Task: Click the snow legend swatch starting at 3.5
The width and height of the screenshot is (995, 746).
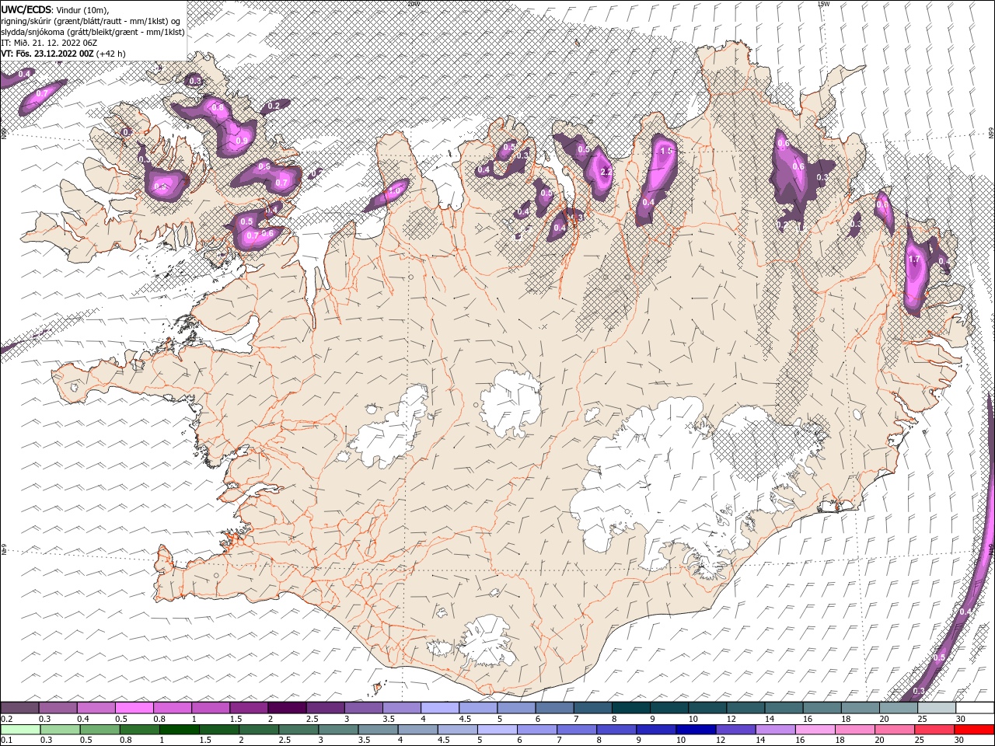Action: click(401, 708)
